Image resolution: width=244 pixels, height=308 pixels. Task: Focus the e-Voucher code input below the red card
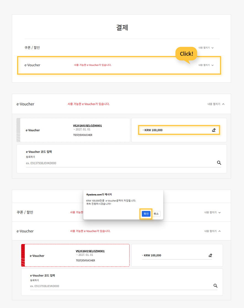pyautogui.click(x=120, y=286)
